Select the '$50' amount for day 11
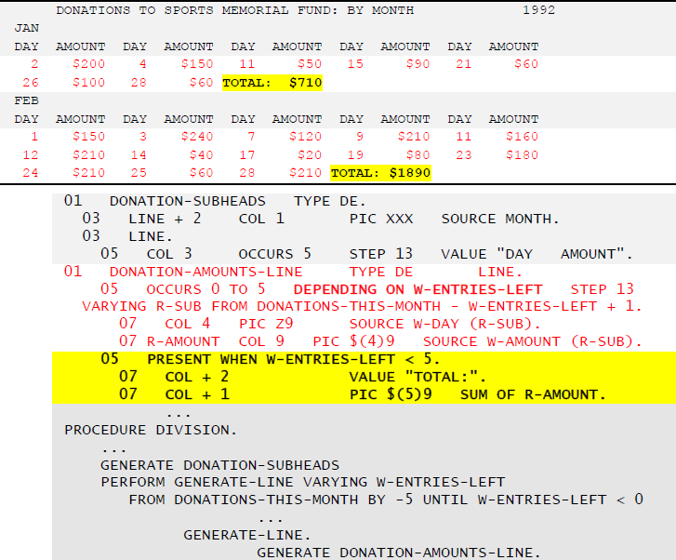The image size is (676, 560). tap(310, 64)
